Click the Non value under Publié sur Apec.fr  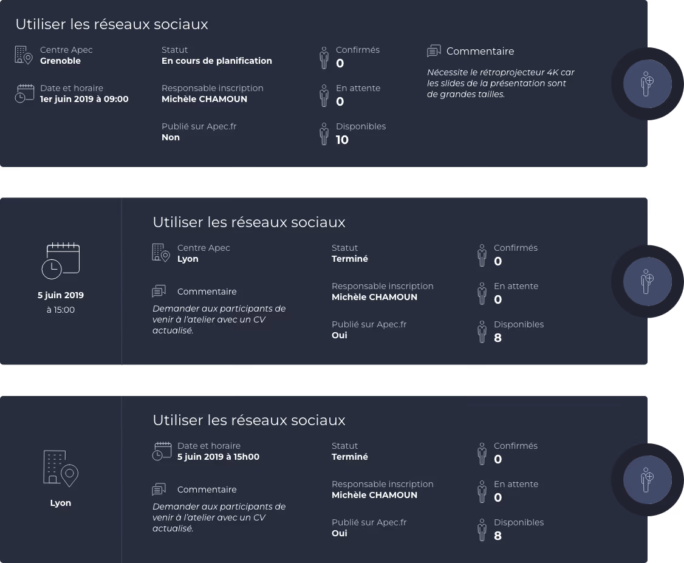171,137
